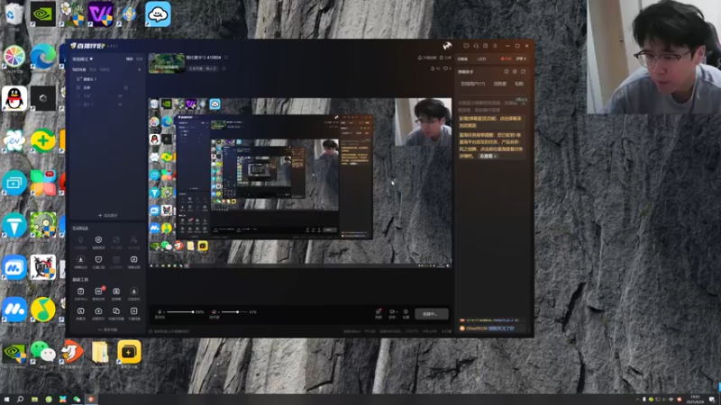Click the 开播提醒 bell notification button
Screen dimensions: 721x405
click(426, 58)
